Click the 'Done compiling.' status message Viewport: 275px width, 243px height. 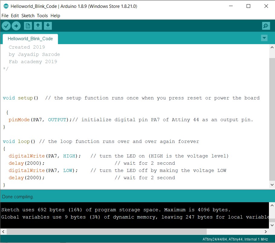point(18,197)
